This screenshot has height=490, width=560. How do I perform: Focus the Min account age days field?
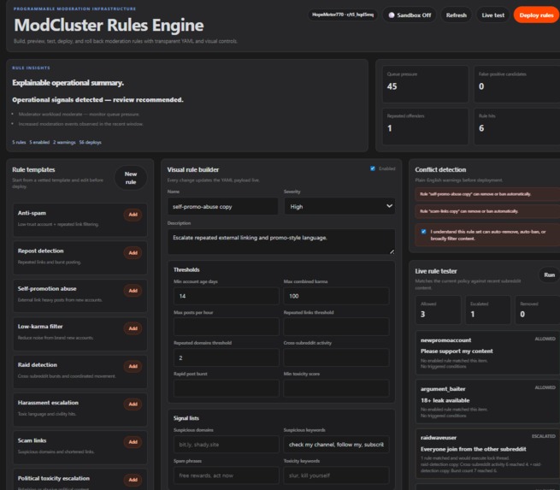(x=227, y=296)
